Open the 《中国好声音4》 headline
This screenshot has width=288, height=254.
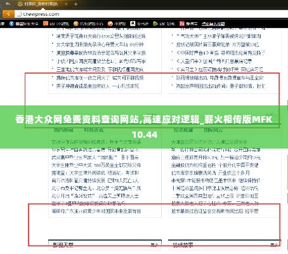pyautogui.click(x=221, y=53)
